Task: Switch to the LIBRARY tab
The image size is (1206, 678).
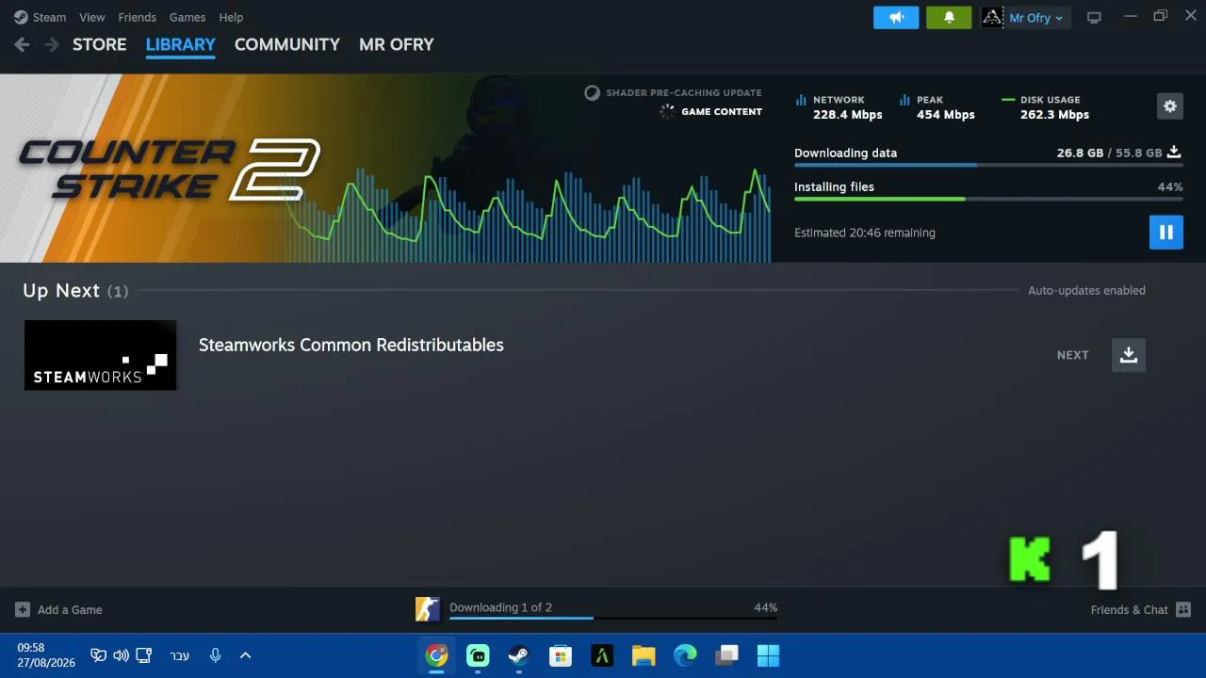Action: (x=181, y=44)
